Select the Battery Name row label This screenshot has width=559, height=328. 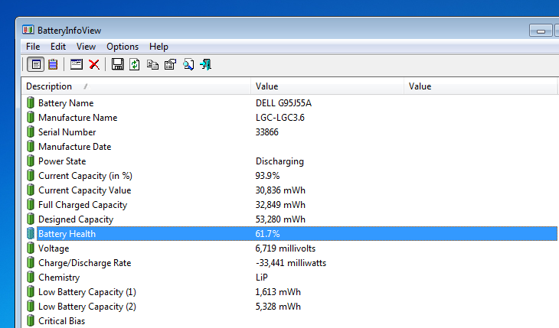coord(66,103)
